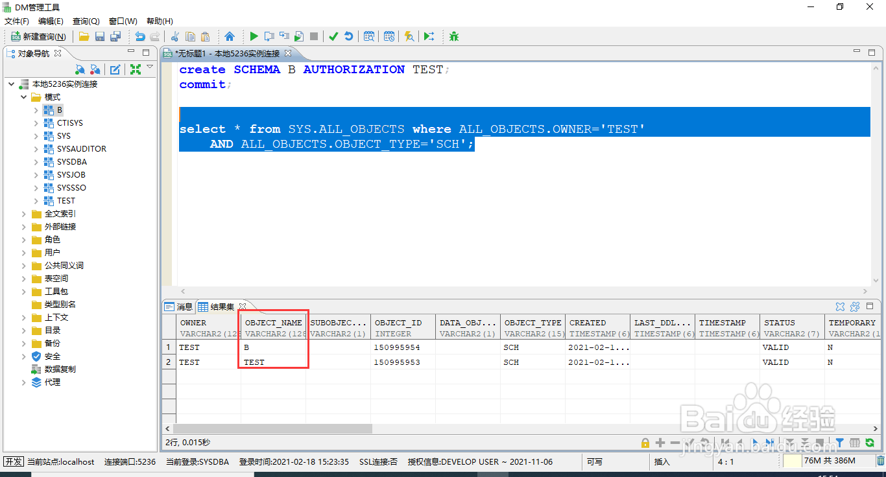The image size is (886, 477).
Task: Maximize the object navigator panel
Action: tap(146, 52)
